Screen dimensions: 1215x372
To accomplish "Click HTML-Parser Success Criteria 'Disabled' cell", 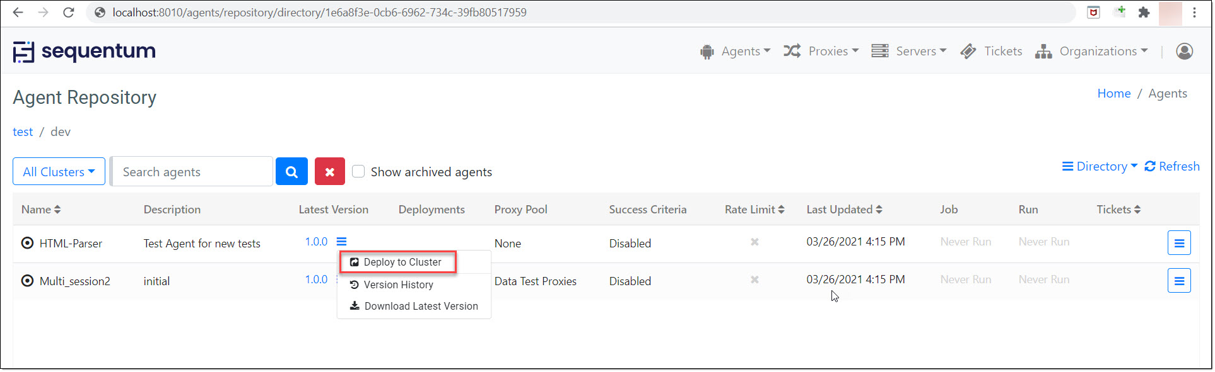I will click(630, 243).
